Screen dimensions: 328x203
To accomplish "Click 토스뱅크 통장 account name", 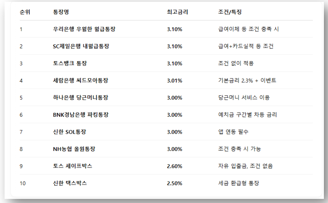I will (x=70, y=63).
